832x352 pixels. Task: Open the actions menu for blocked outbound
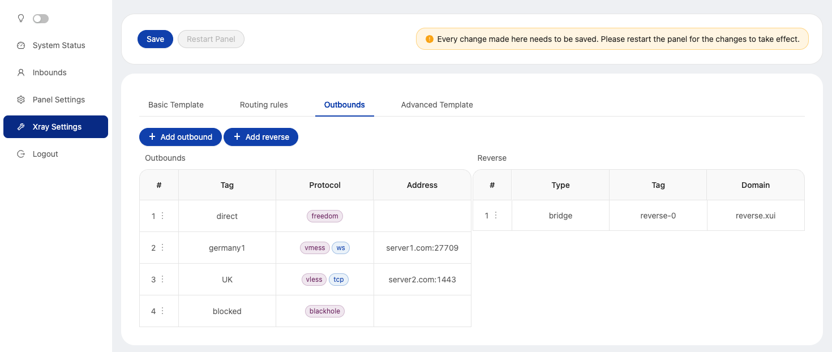coord(162,311)
